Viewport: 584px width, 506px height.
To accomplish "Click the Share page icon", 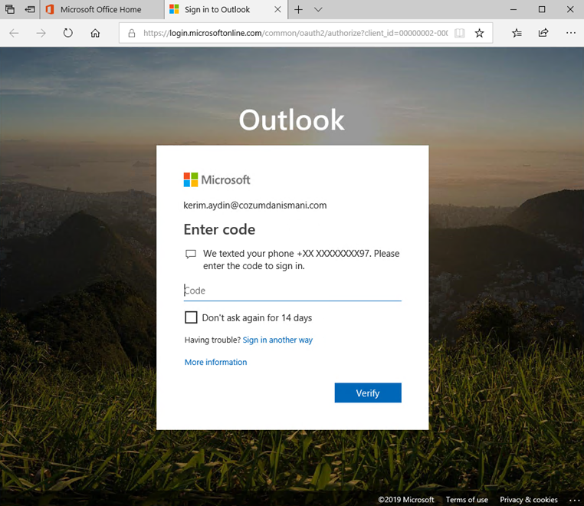I will point(543,33).
